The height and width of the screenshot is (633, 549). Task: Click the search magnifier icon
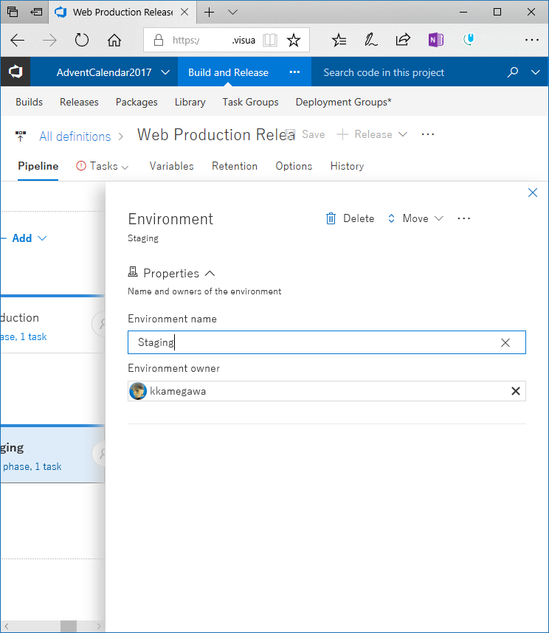(513, 72)
